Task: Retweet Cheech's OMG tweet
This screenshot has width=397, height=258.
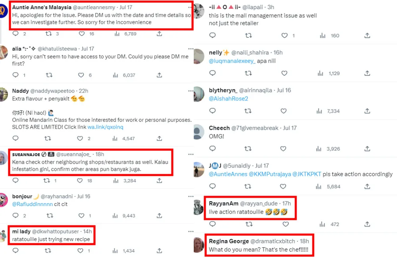Action: click(x=248, y=149)
